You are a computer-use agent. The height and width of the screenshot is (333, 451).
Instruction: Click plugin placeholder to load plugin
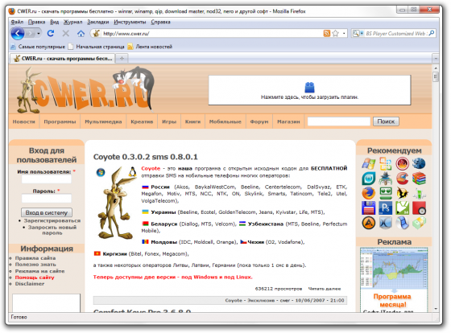pos(310,90)
